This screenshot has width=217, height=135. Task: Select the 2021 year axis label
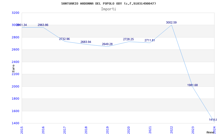pos(150,130)
